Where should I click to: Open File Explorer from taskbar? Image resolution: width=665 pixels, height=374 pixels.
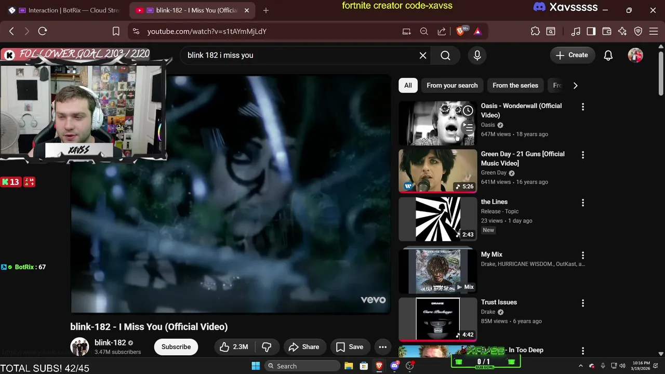(349, 366)
